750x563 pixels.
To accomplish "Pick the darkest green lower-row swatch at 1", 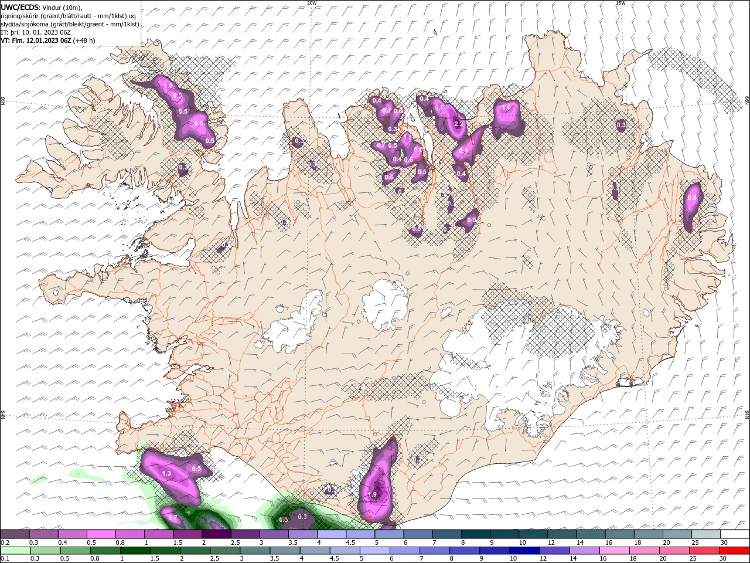I will point(135,551).
